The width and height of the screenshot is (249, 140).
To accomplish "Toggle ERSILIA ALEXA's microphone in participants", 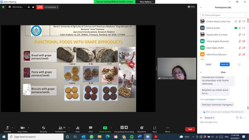I will tap(240, 28).
